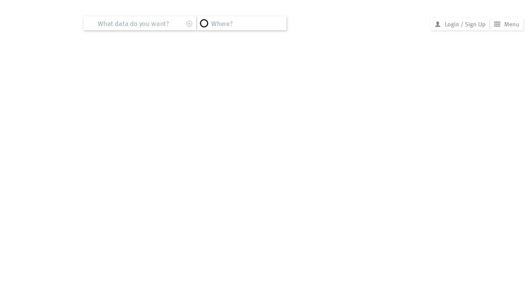The height and width of the screenshot is (298, 531).
Task: Click blank space between search bar and Login
Action: click(358, 24)
